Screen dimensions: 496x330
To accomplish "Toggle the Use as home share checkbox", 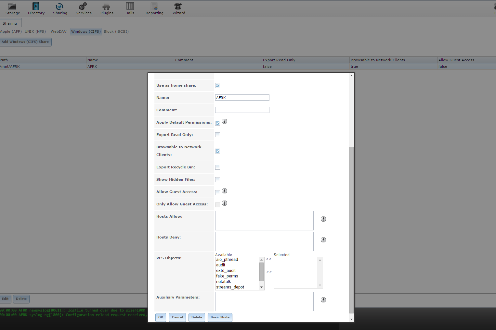I will pyautogui.click(x=218, y=86).
